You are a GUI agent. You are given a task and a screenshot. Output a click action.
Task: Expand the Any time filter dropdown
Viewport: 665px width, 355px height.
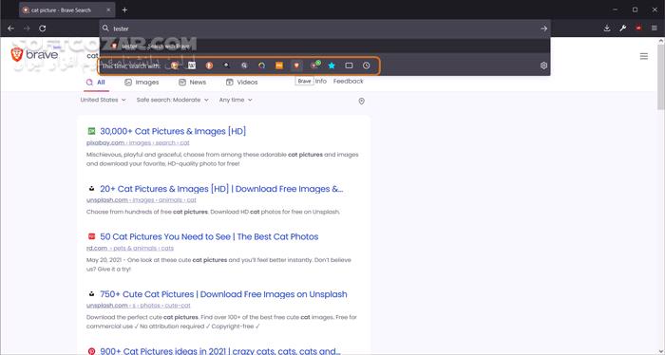[x=236, y=100]
